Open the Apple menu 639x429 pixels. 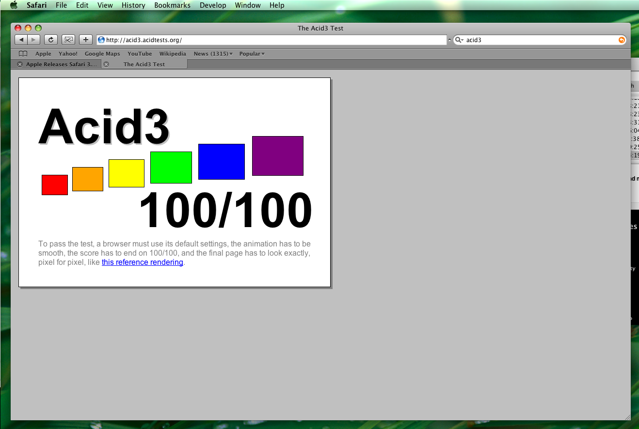[x=14, y=5]
